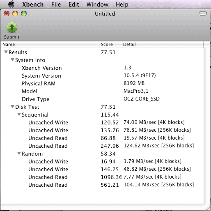Click the green Submit arrow icon
Viewport: 211px width, 211px height.
(12, 27)
